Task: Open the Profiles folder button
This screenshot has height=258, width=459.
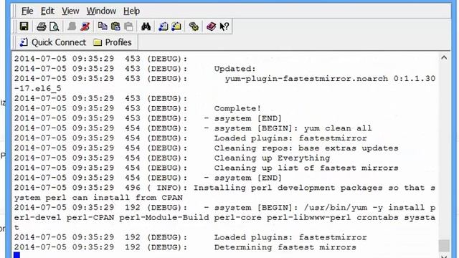Action: click(113, 42)
